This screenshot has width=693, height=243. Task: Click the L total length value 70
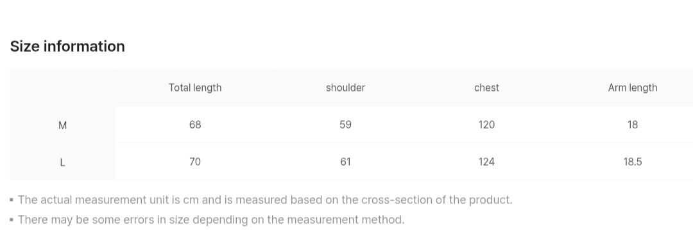(195, 162)
